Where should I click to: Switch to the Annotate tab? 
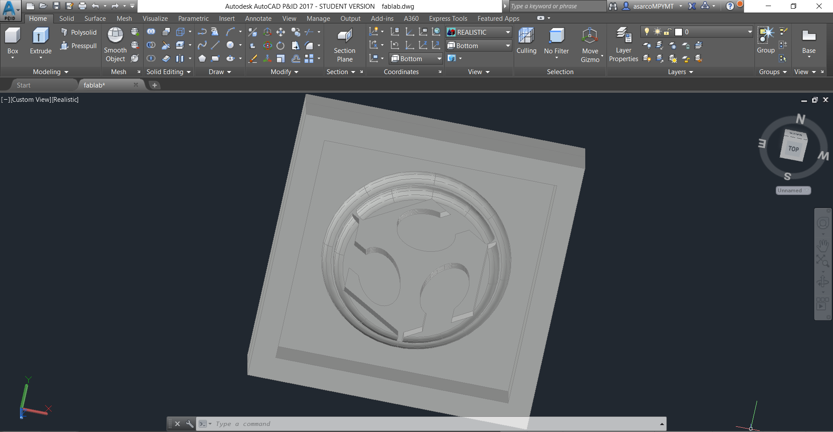coord(258,19)
